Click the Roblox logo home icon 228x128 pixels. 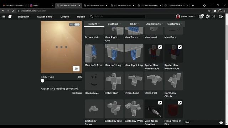coord(10,17)
